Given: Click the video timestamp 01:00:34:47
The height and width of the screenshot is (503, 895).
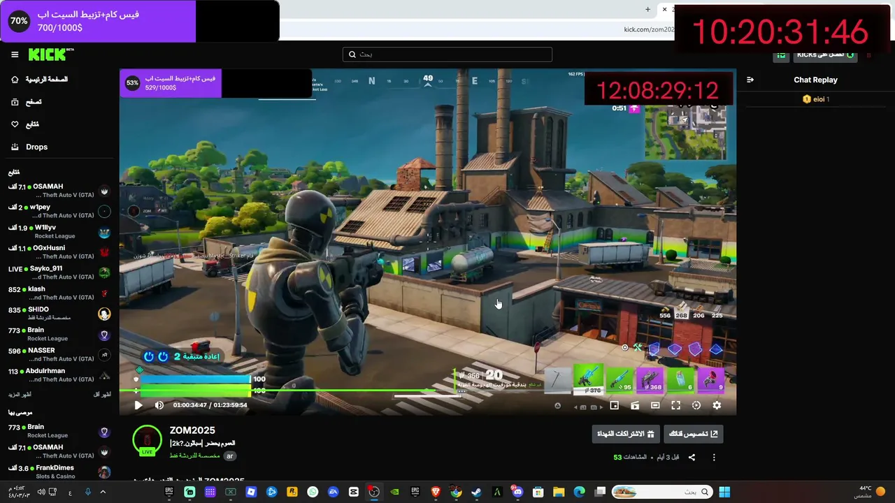Looking at the screenshot, I should (190, 405).
